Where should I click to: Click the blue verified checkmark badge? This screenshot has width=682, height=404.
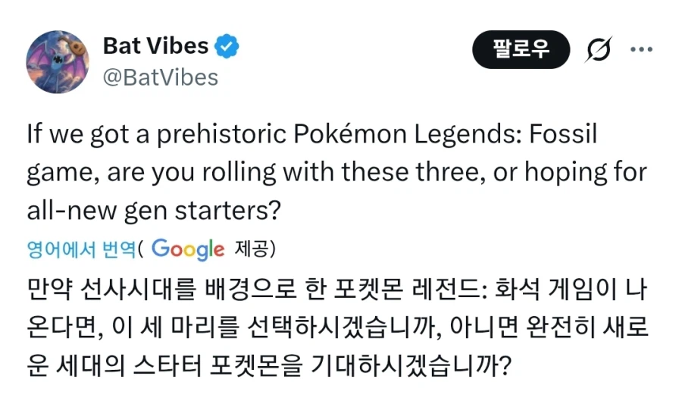(x=227, y=47)
